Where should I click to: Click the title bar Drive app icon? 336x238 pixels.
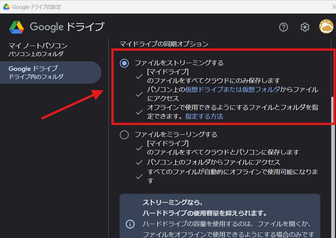click(x=6, y=7)
